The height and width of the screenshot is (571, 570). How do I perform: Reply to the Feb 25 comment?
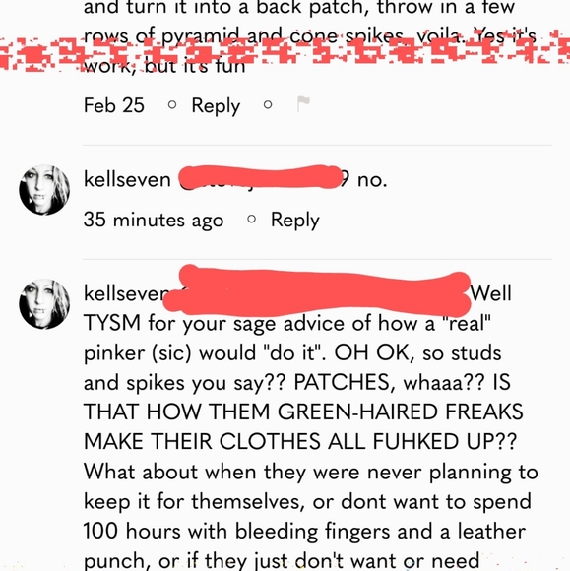click(216, 105)
